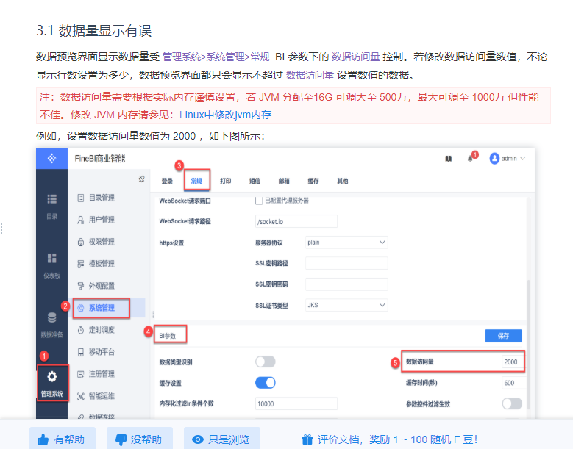Toggle the 缓存设置 switch off
Screen dimensions: 573x449
point(266,383)
